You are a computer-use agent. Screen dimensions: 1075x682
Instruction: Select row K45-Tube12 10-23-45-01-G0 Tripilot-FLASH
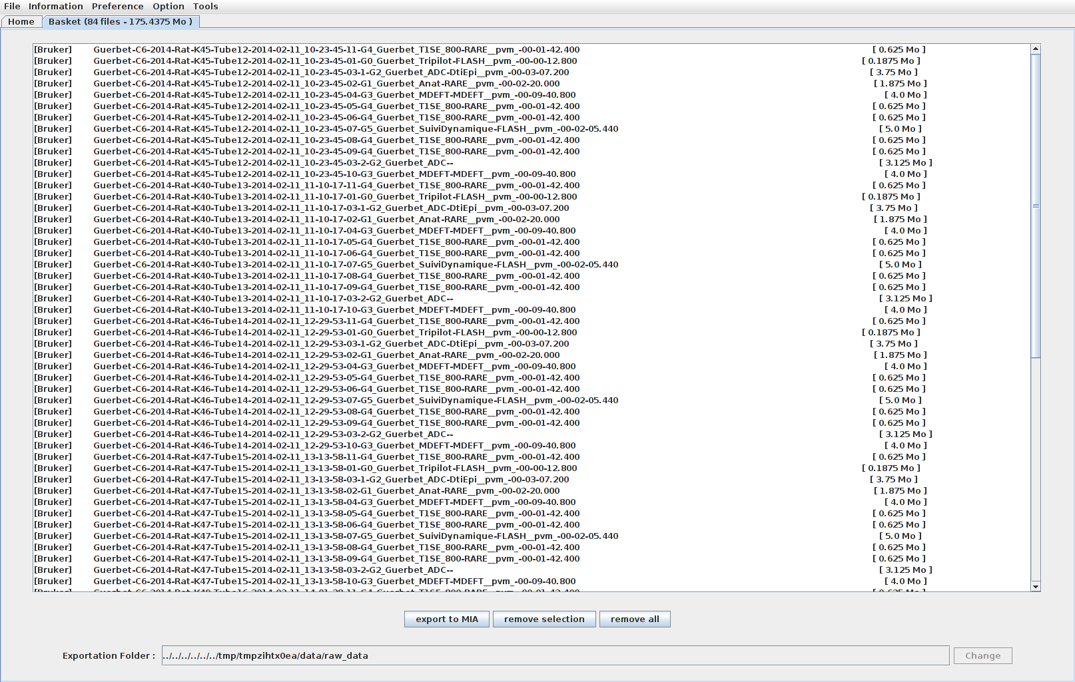point(532,61)
